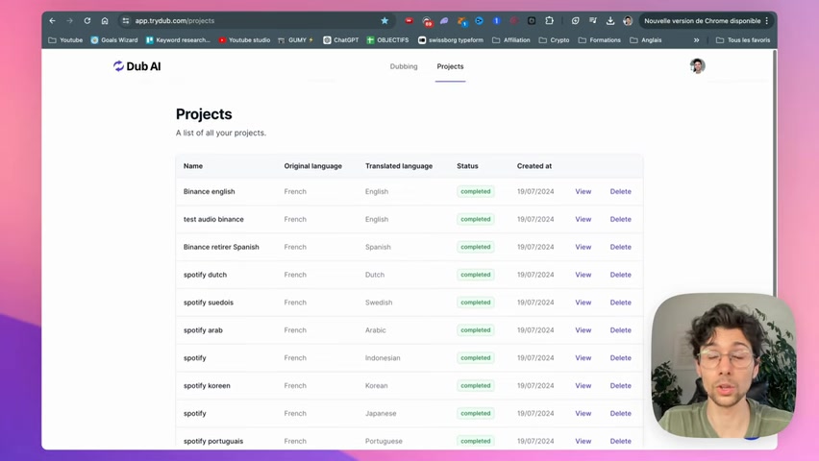View the spotify dutch project
Viewport: 819px width, 461px height.
click(x=583, y=275)
